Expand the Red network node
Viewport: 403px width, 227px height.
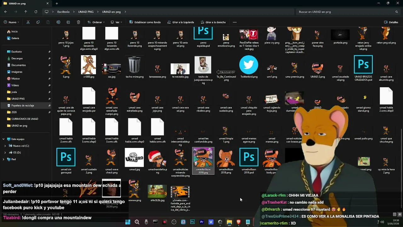point(3,160)
